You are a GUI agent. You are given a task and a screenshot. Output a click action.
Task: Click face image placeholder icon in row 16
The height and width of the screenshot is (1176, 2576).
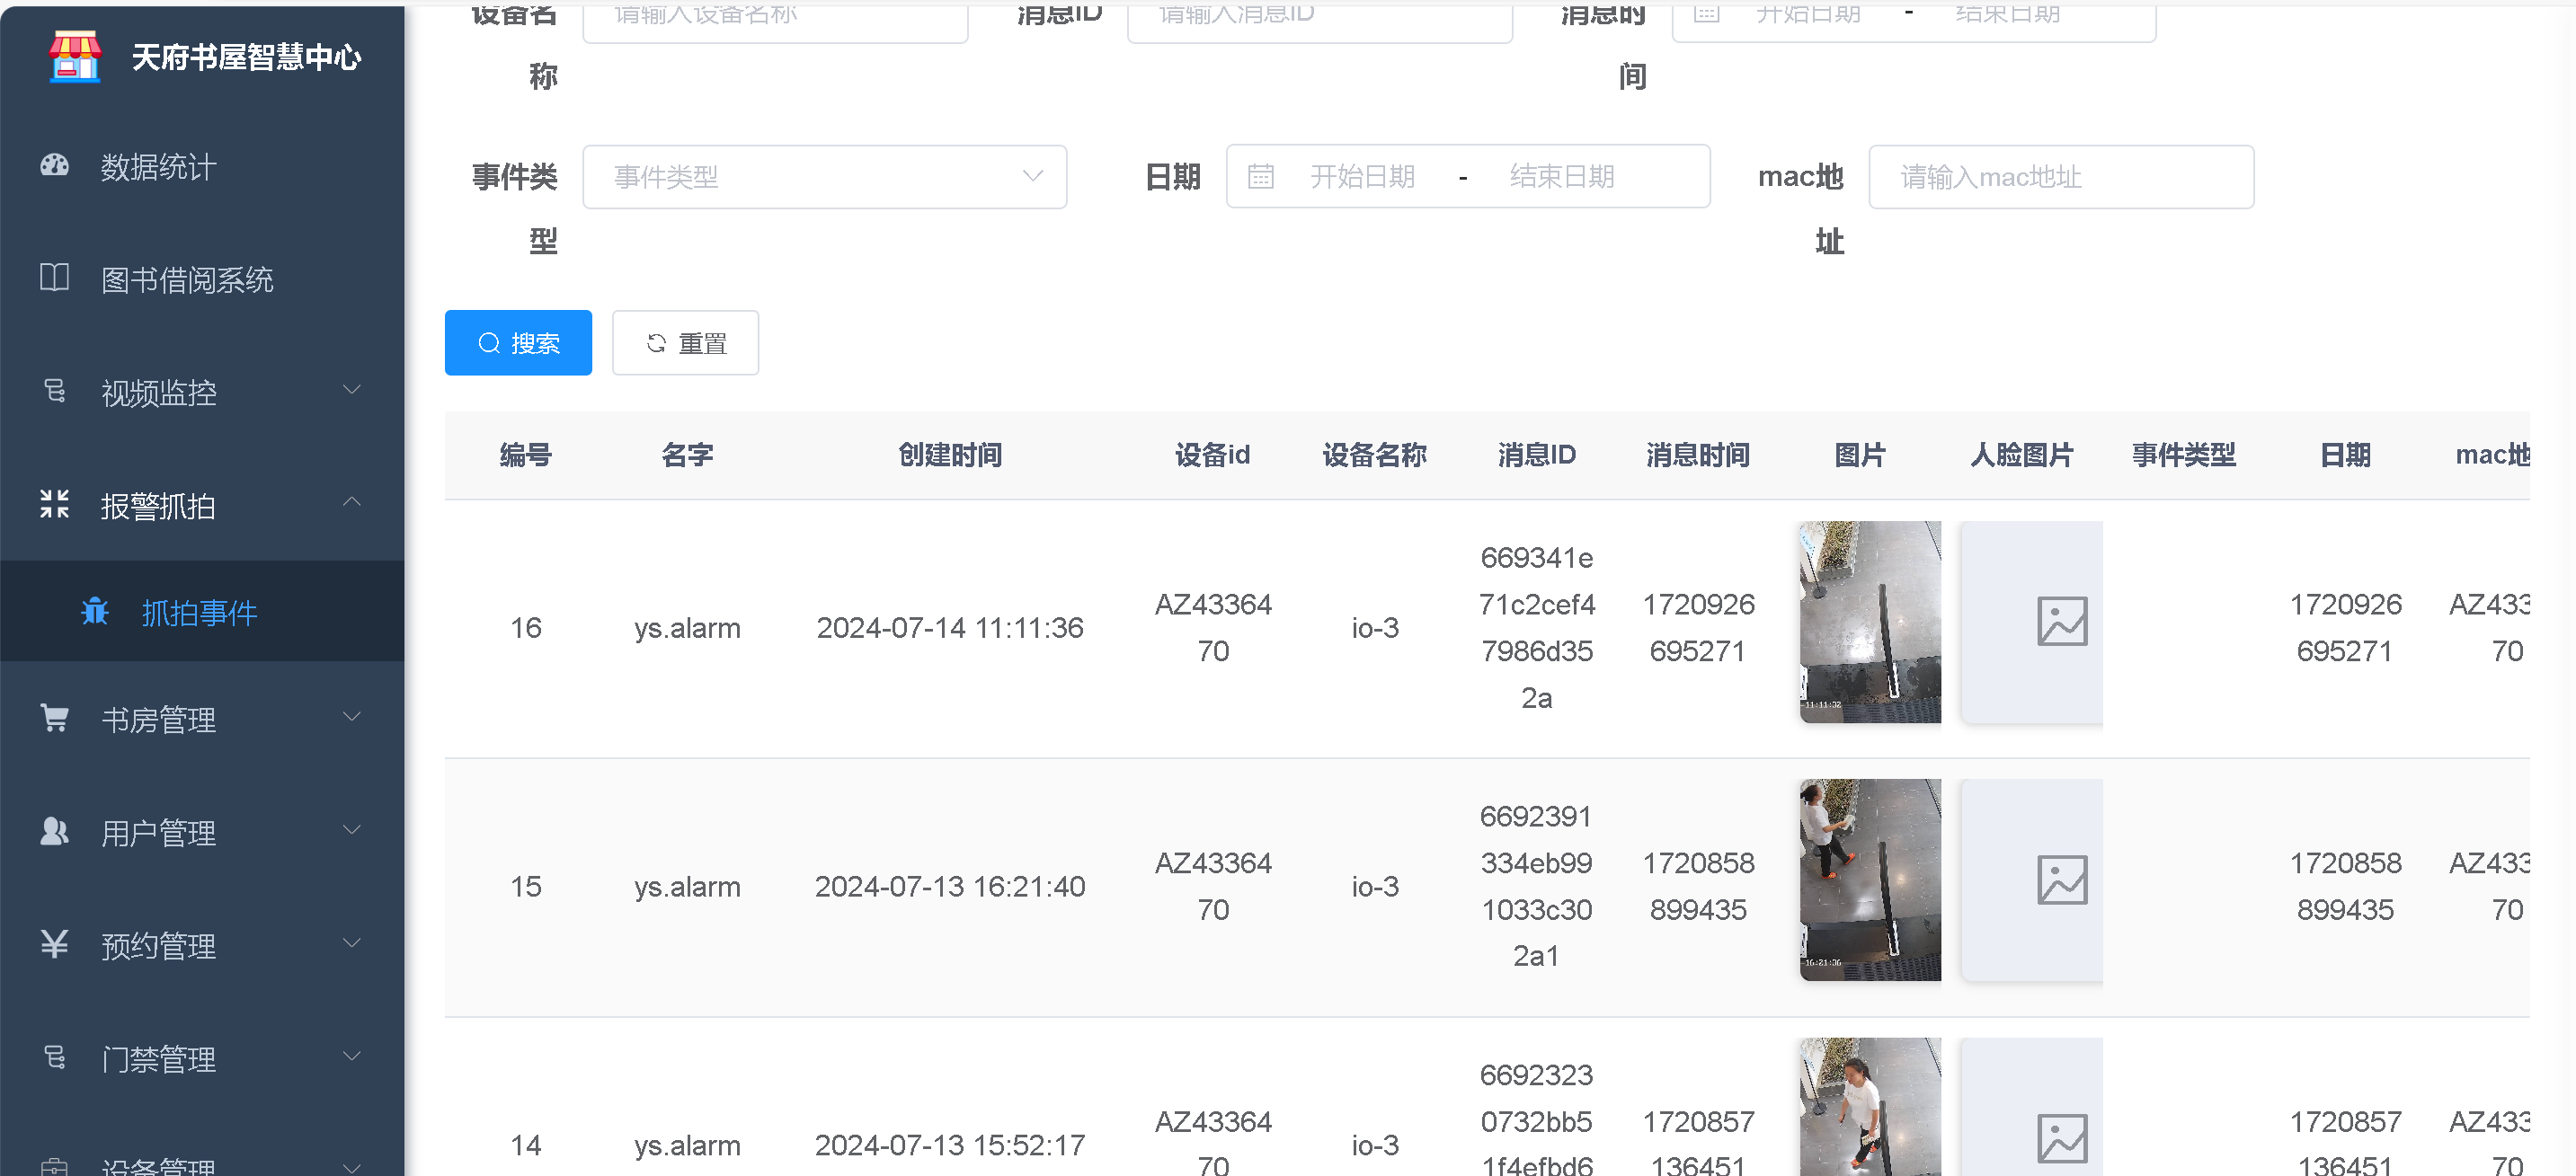(x=2062, y=622)
